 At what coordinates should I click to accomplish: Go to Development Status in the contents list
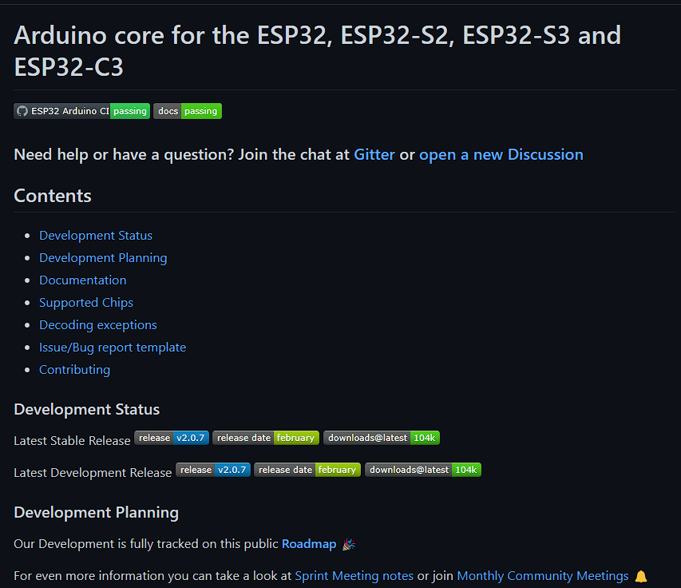pyautogui.click(x=95, y=235)
